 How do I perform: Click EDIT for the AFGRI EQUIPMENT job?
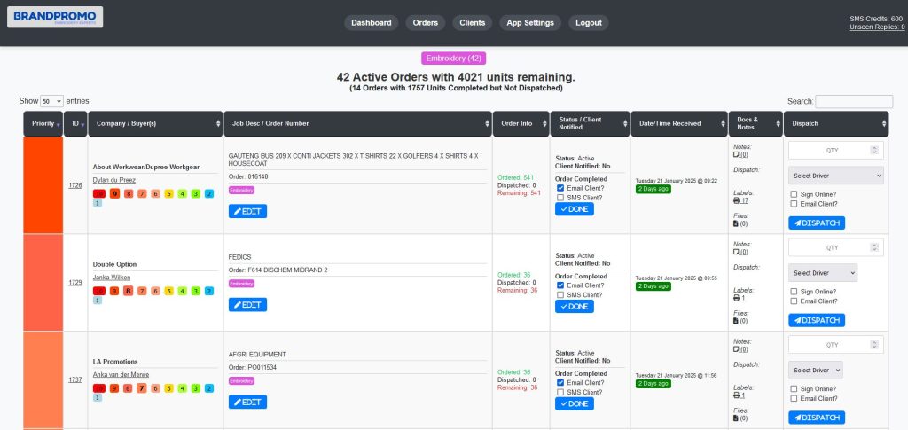click(248, 403)
